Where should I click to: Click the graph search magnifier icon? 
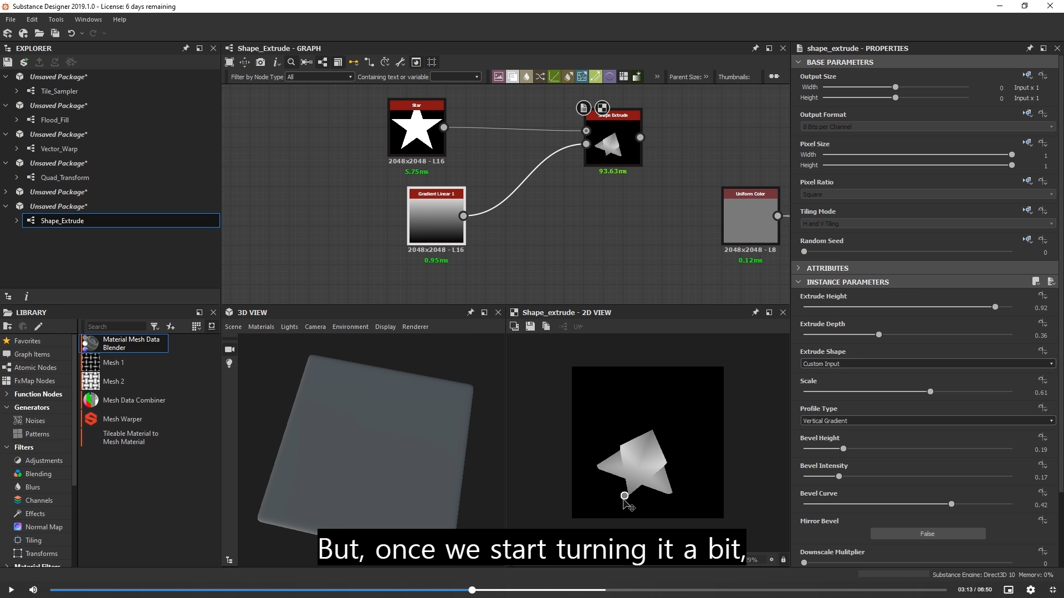pos(291,62)
